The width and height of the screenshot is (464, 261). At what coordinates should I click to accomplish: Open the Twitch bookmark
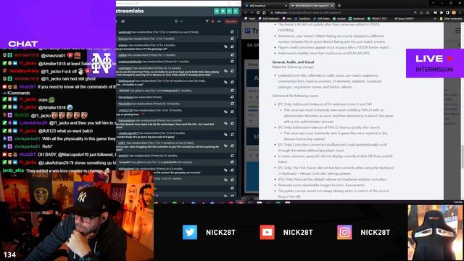[250, 19]
